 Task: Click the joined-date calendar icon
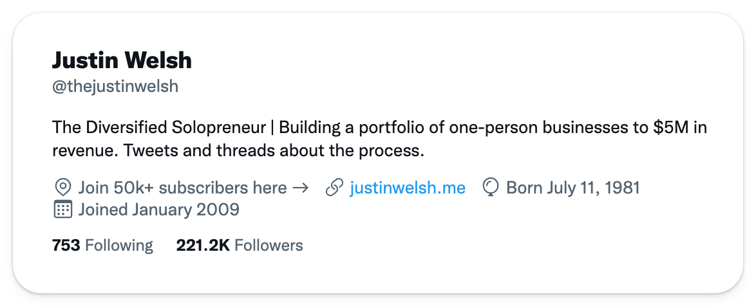62,210
